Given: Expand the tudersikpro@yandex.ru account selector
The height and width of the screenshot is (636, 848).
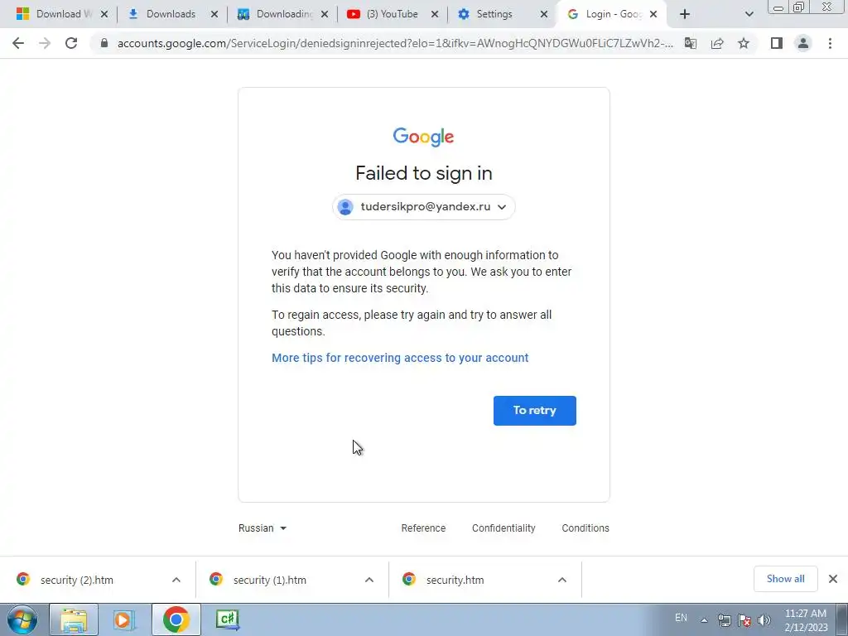Looking at the screenshot, I should click(423, 206).
